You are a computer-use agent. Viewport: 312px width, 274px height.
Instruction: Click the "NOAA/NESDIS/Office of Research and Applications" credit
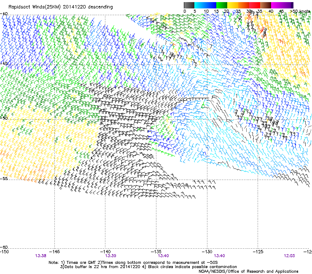tap(248, 271)
